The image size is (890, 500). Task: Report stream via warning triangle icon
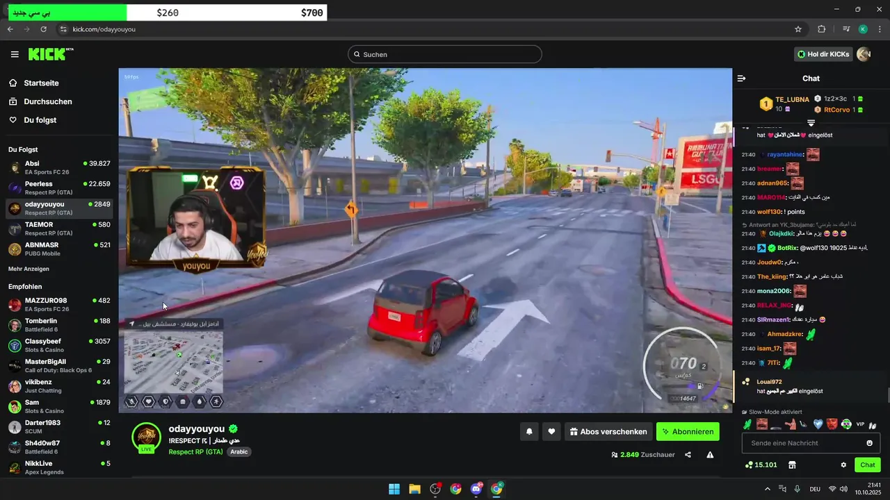coord(710,455)
